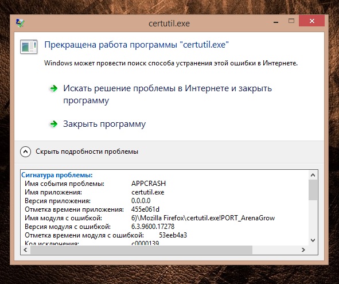Image resolution: width=339 pixels, height=284 pixels.
Task: Click Отметка времени модуля с ошибкой label
Action: pyautogui.click(x=84, y=235)
